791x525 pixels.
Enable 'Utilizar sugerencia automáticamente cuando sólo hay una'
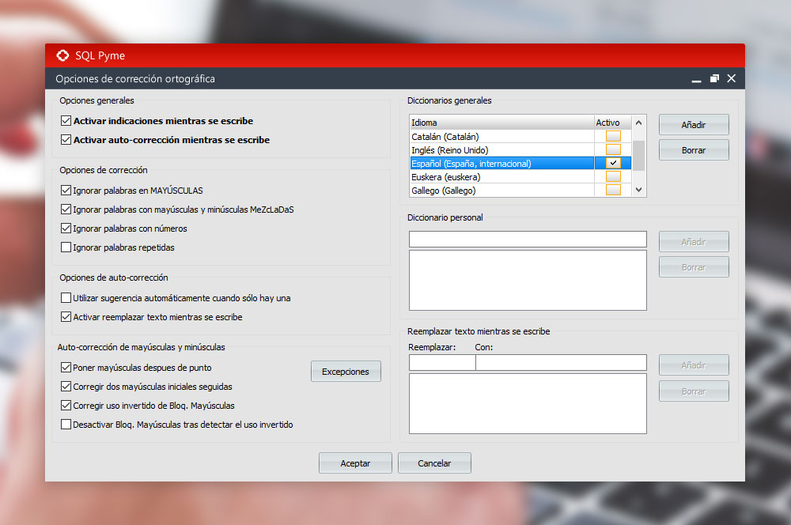click(x=66, y=297)
